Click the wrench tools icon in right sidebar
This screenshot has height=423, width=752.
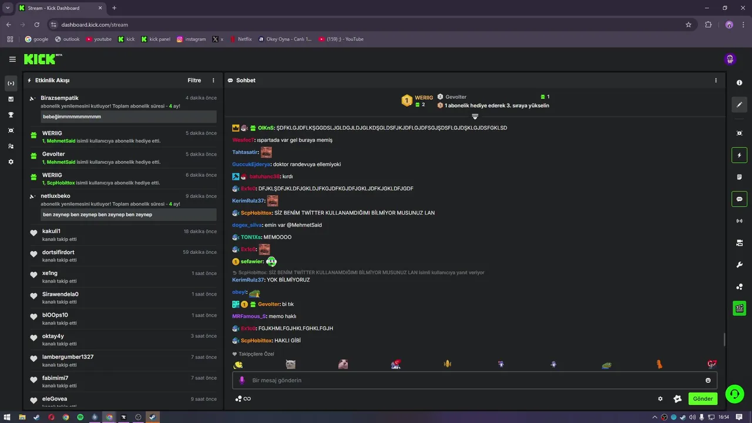[740, 265]
